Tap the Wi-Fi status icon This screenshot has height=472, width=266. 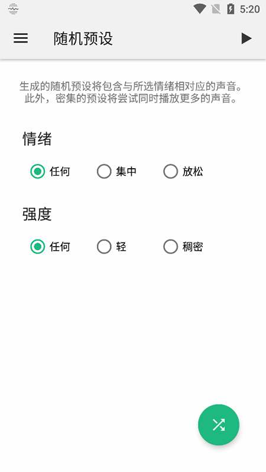coord(199,9)
